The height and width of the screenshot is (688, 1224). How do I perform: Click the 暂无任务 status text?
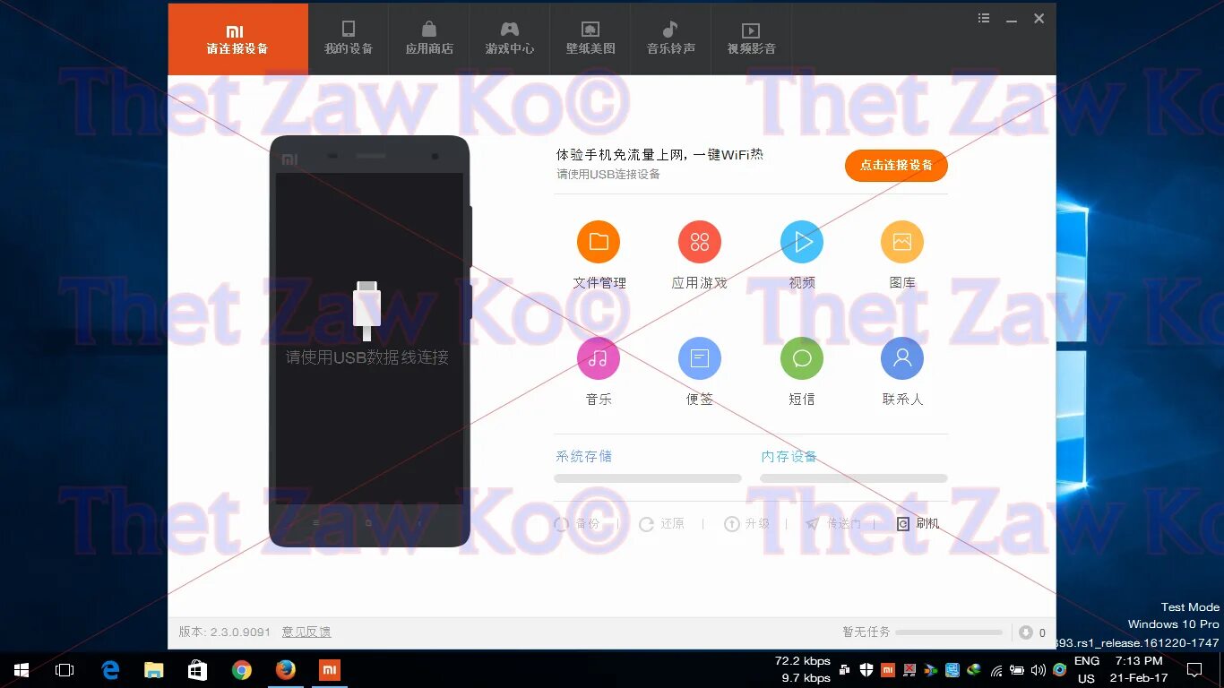[866, 632]
